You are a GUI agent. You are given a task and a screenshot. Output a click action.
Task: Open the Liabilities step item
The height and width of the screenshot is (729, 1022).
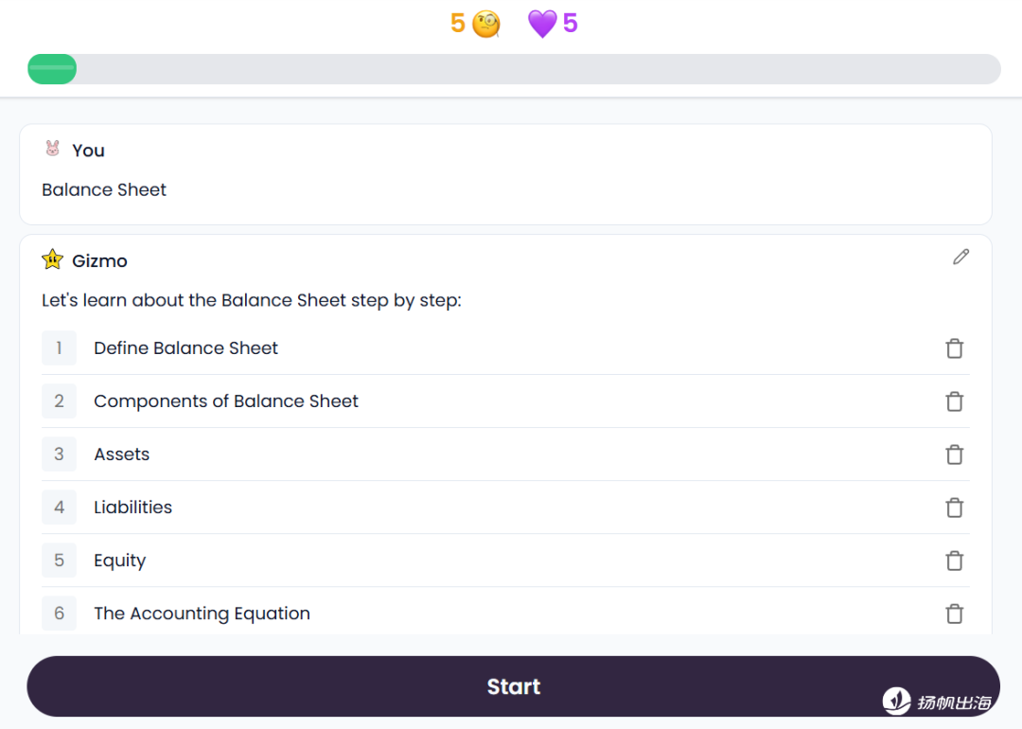[x=133, y=507]
